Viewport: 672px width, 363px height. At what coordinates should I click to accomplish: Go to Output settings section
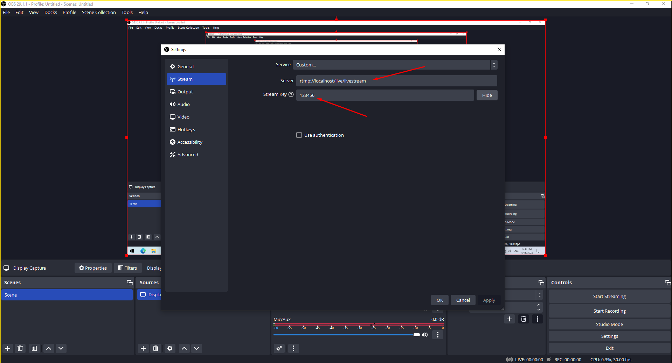[x=196, y=92]
